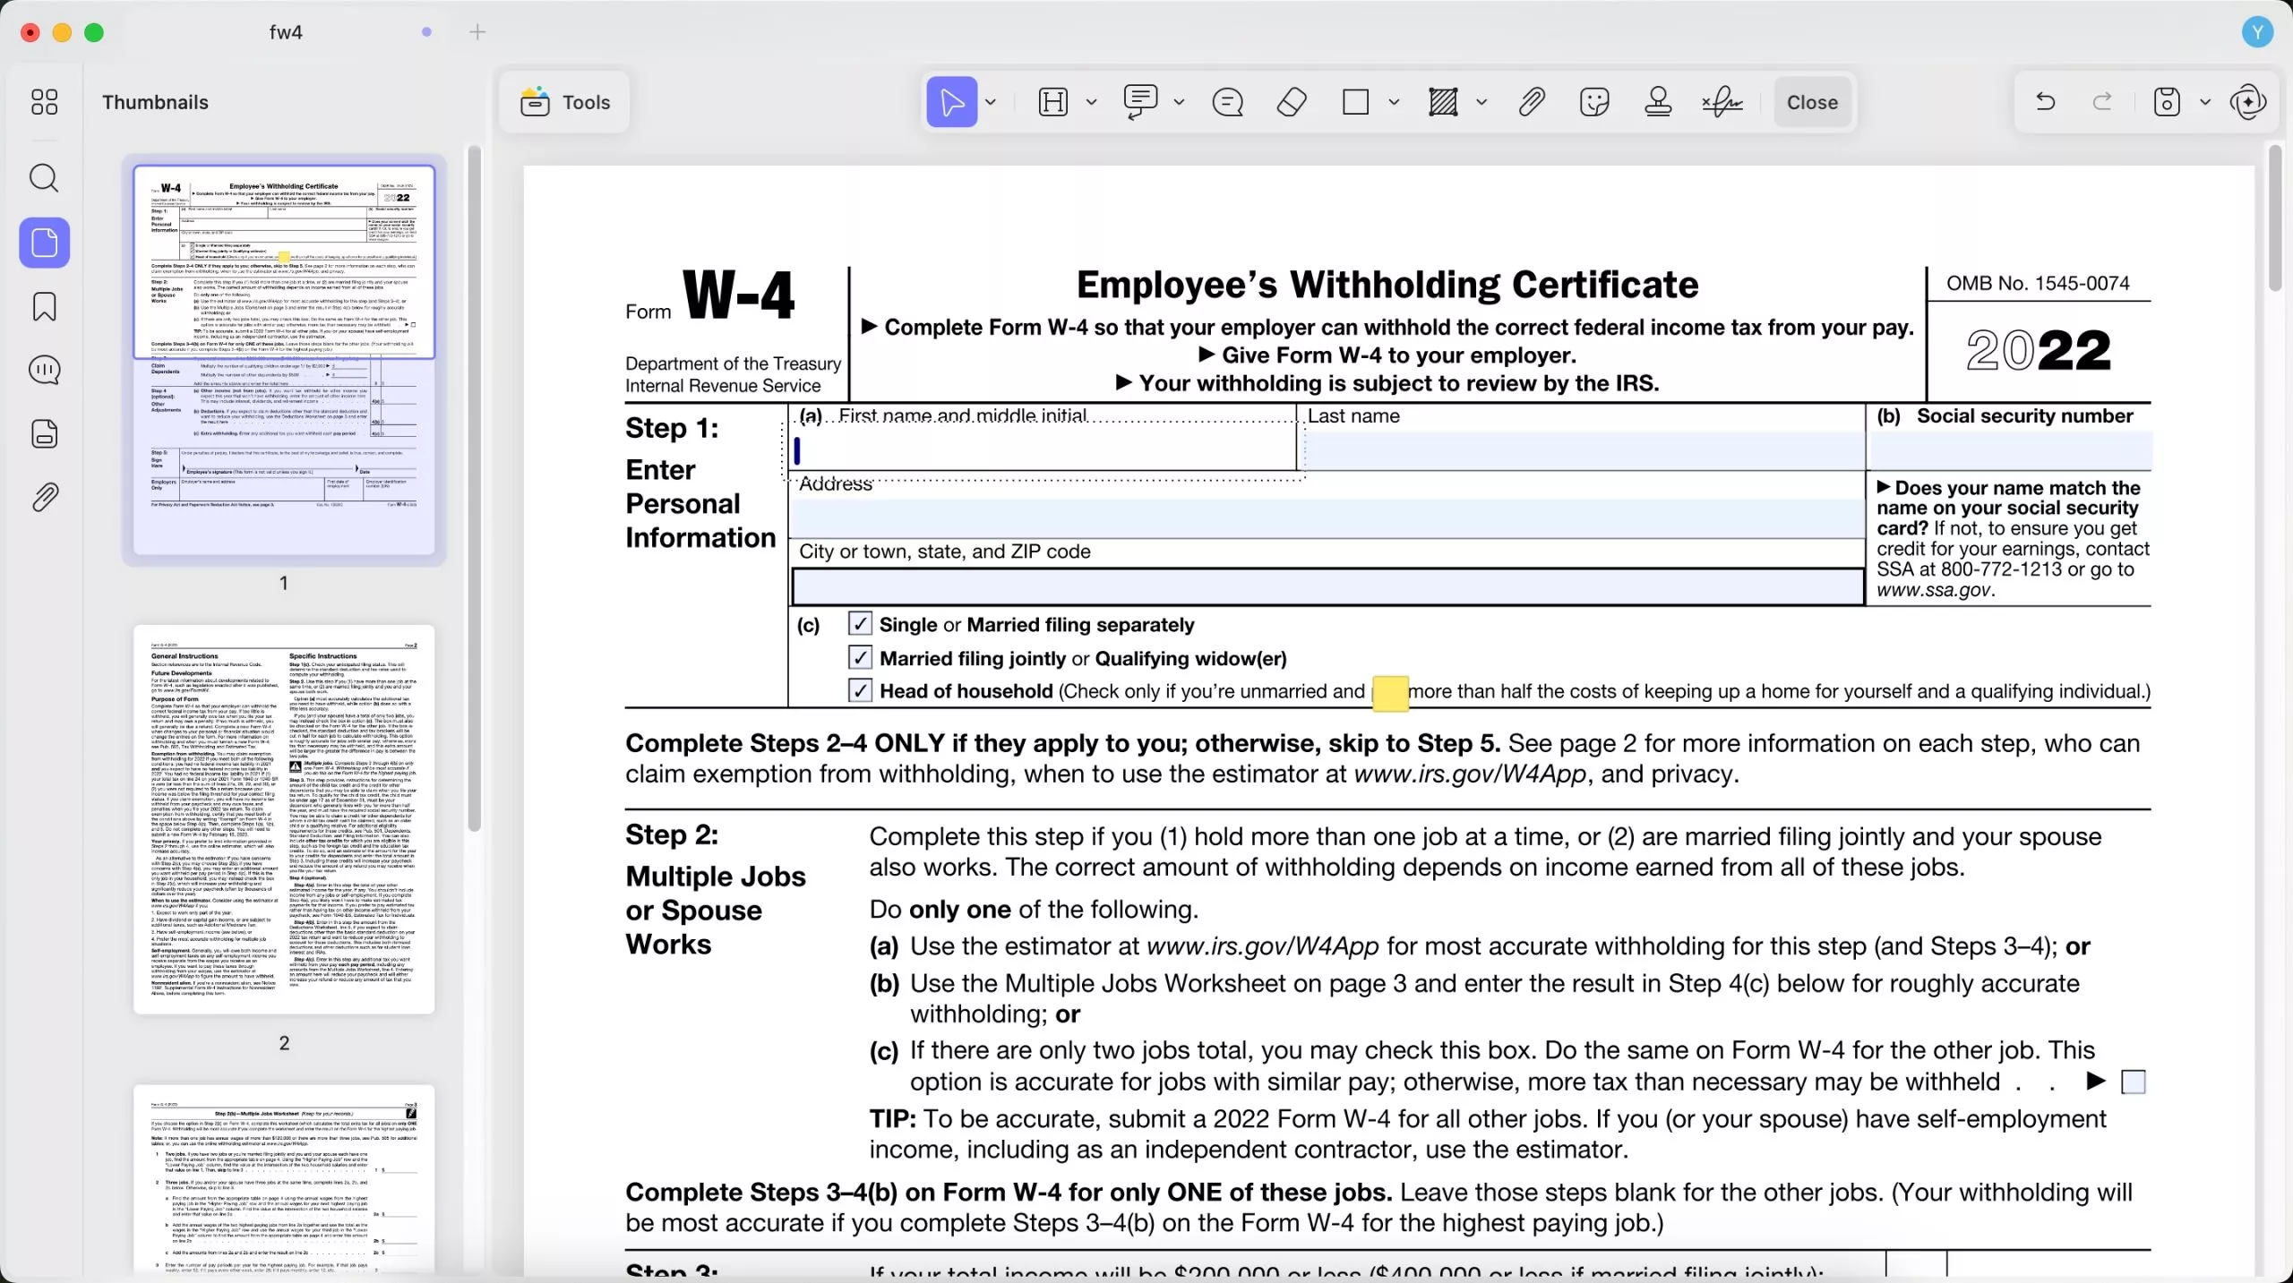Click the document vertical scrollbar
Image resolution: width=2293 pixels, height=1283 pixels.
click(x=2275, y=218)
